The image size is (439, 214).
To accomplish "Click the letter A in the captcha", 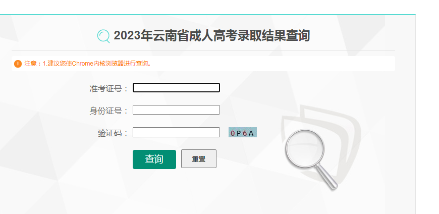I will pyautogui.click(x=251, y=133).
